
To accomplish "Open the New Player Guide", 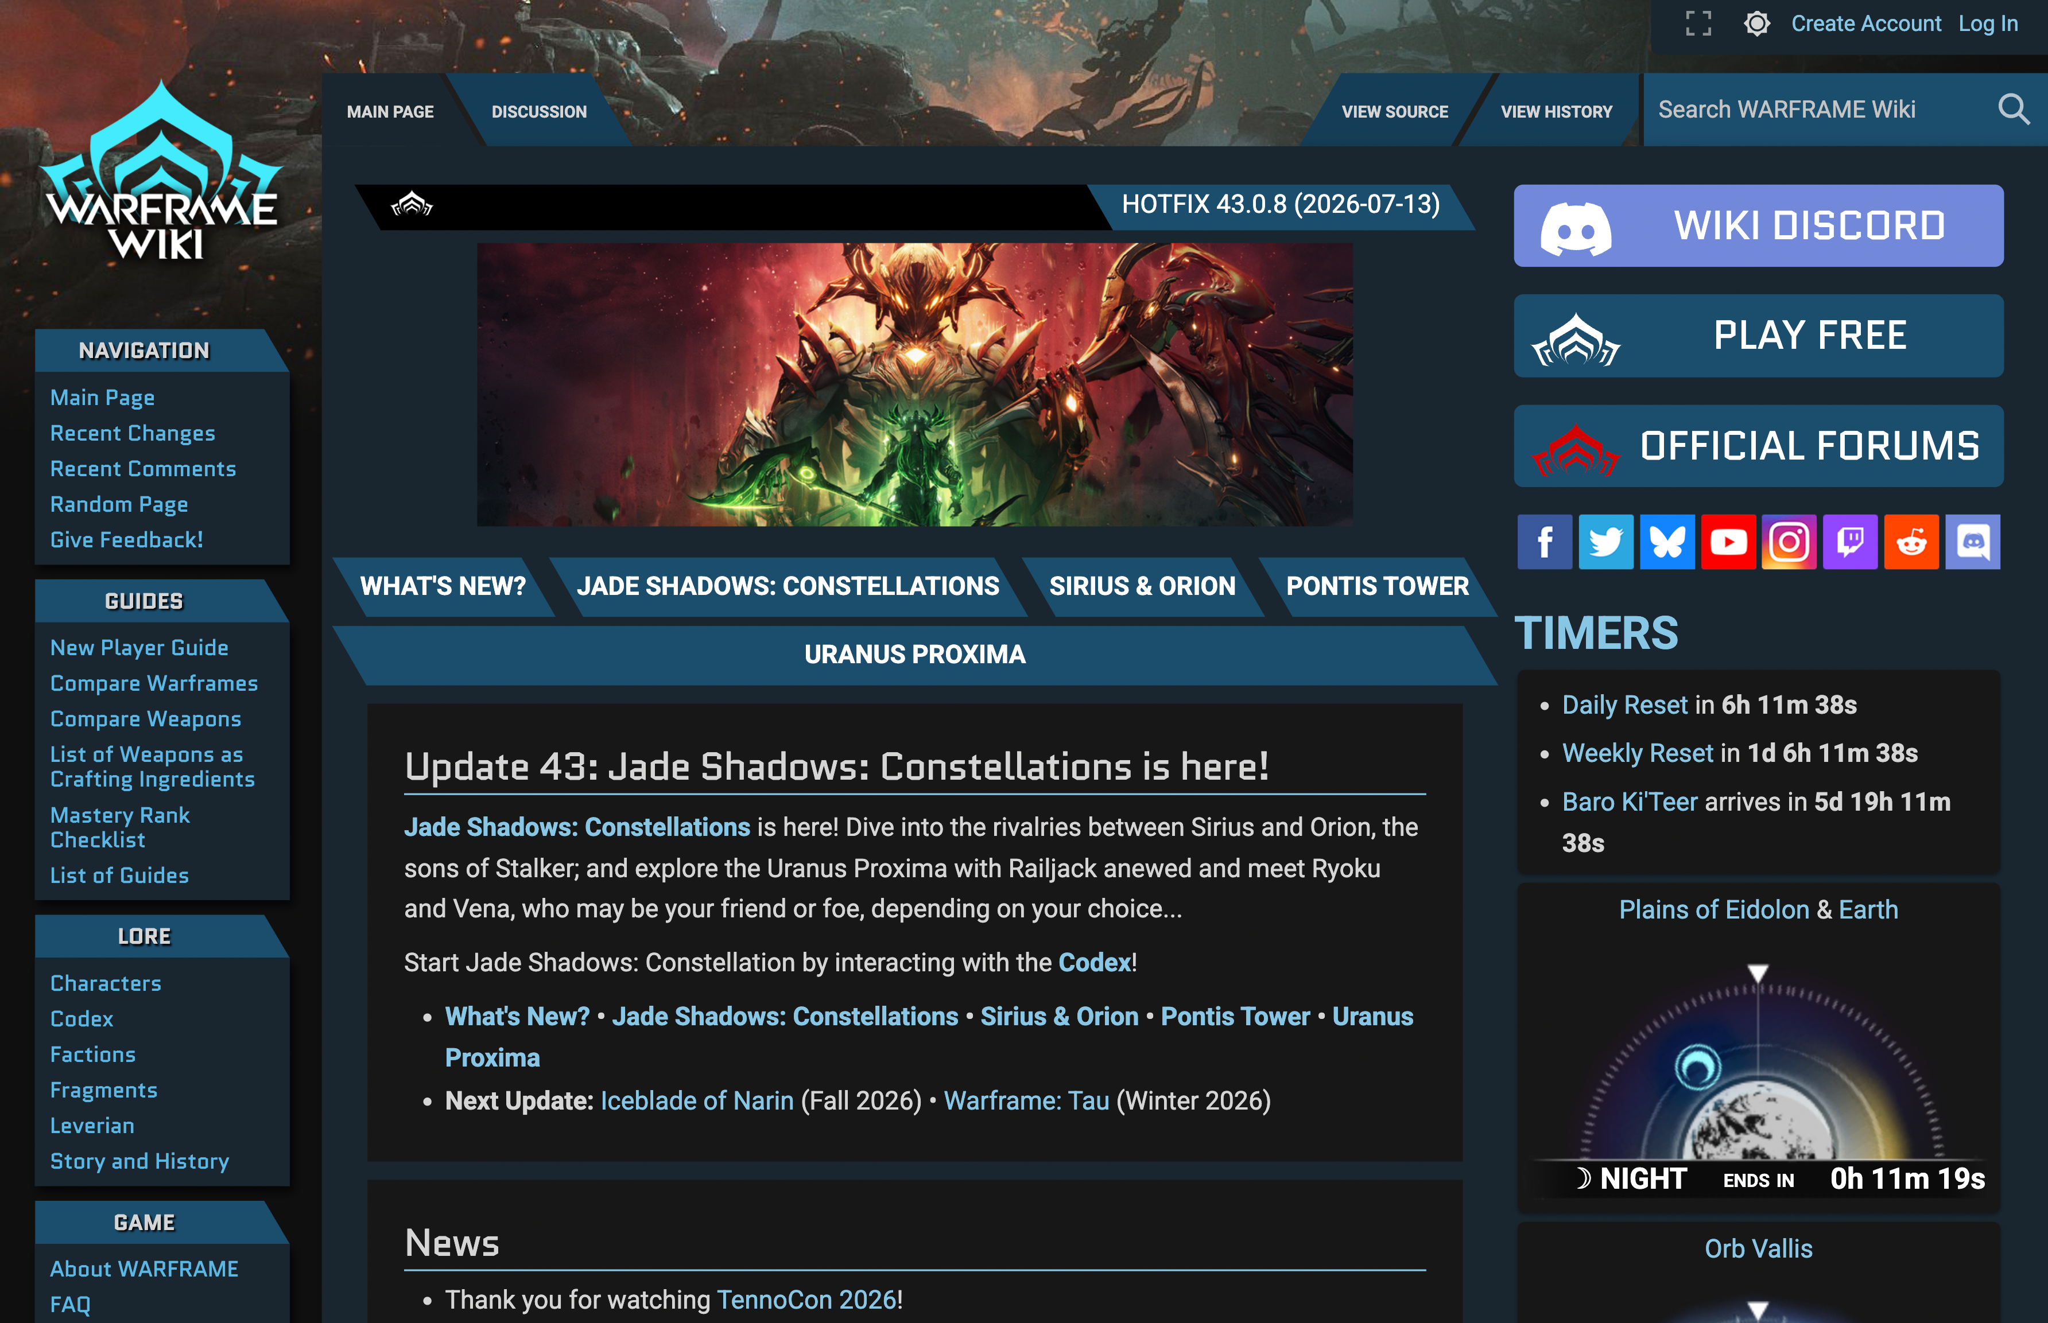I will coord(139,648).
